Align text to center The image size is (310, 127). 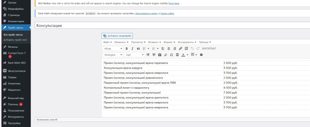click(168, 48)
